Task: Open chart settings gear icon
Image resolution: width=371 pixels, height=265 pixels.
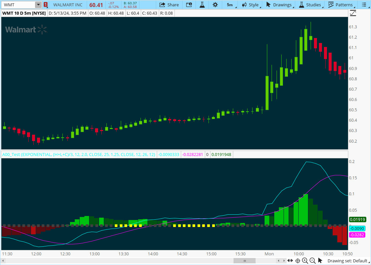Action: [215, 5]
